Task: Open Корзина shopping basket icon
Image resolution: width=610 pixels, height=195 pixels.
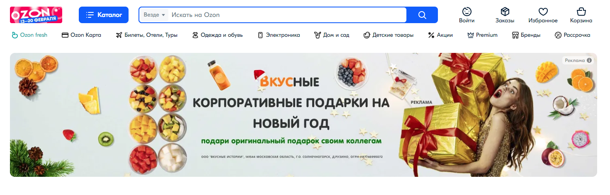Action: [x=581, y=12]
